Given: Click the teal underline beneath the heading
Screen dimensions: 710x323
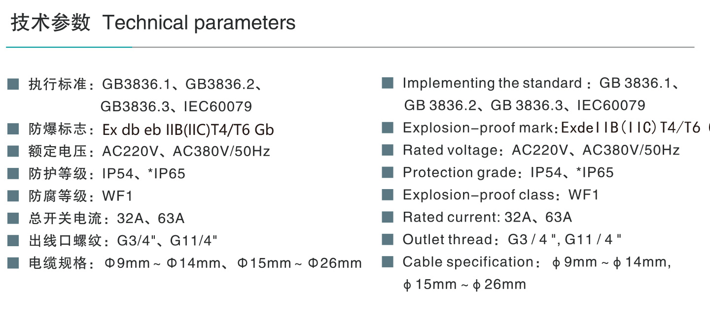Looking at the screenshot, I should click(69, 47).
